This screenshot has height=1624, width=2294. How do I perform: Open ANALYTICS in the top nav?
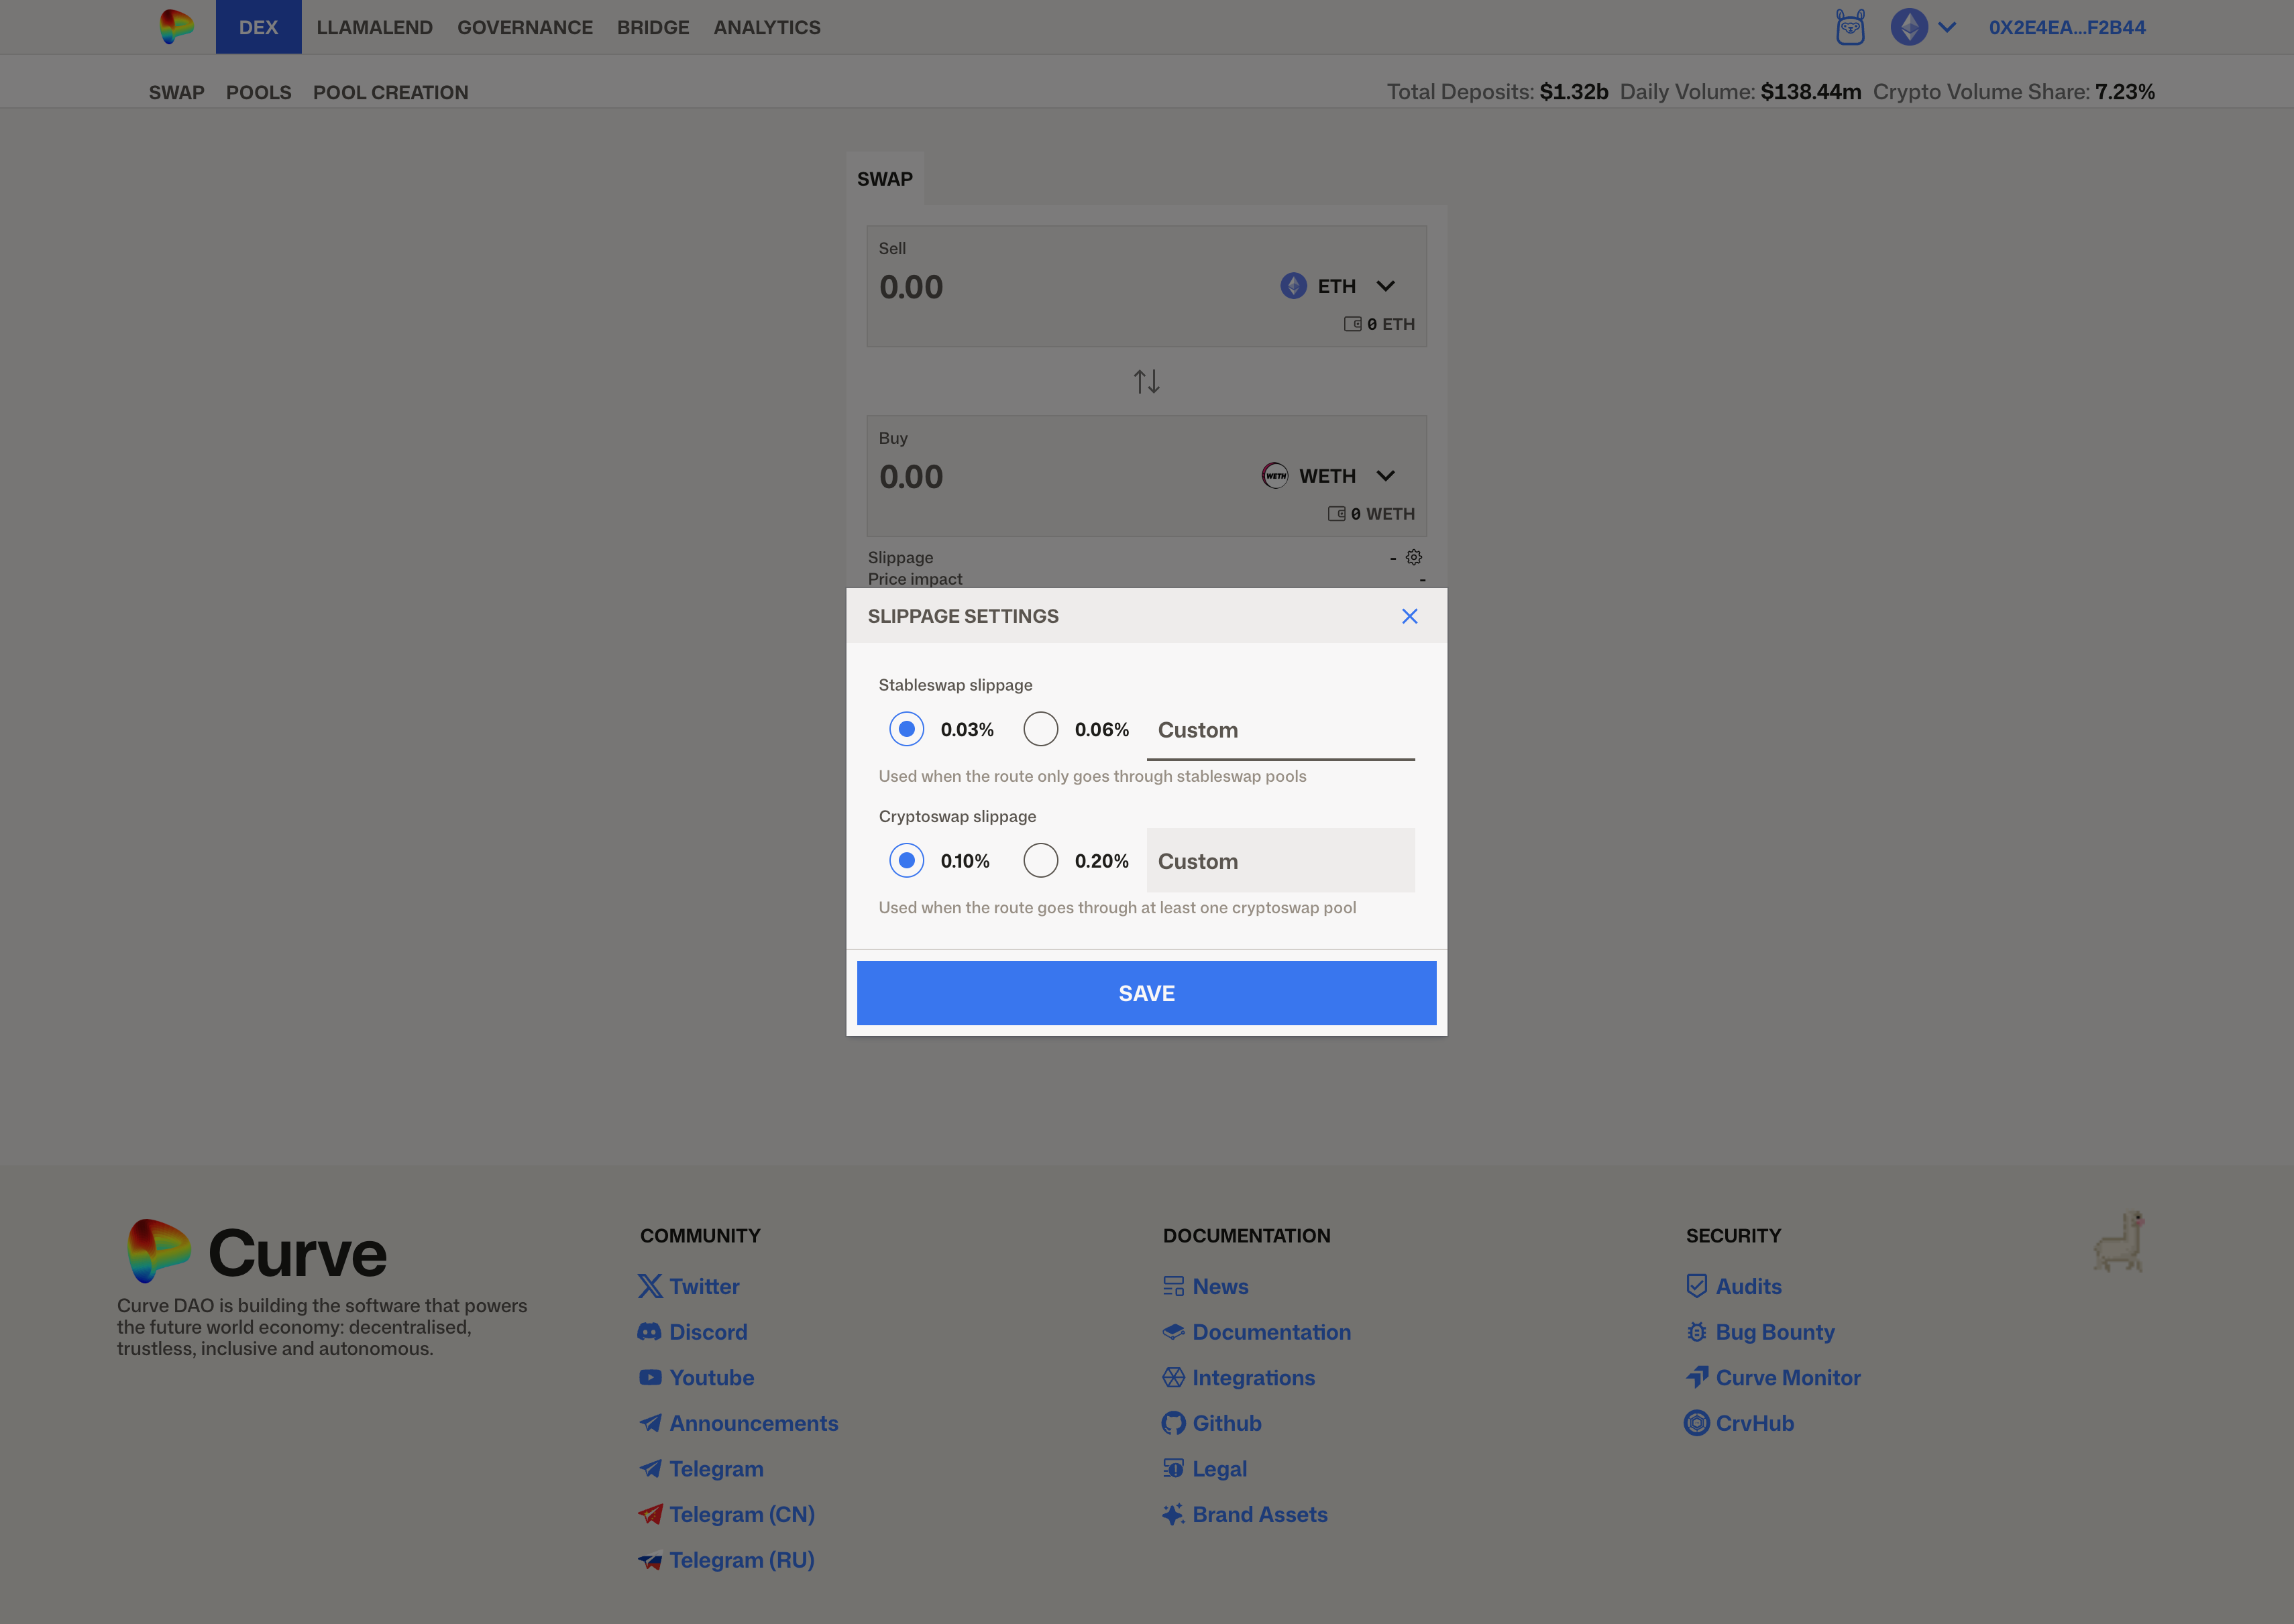767,27
